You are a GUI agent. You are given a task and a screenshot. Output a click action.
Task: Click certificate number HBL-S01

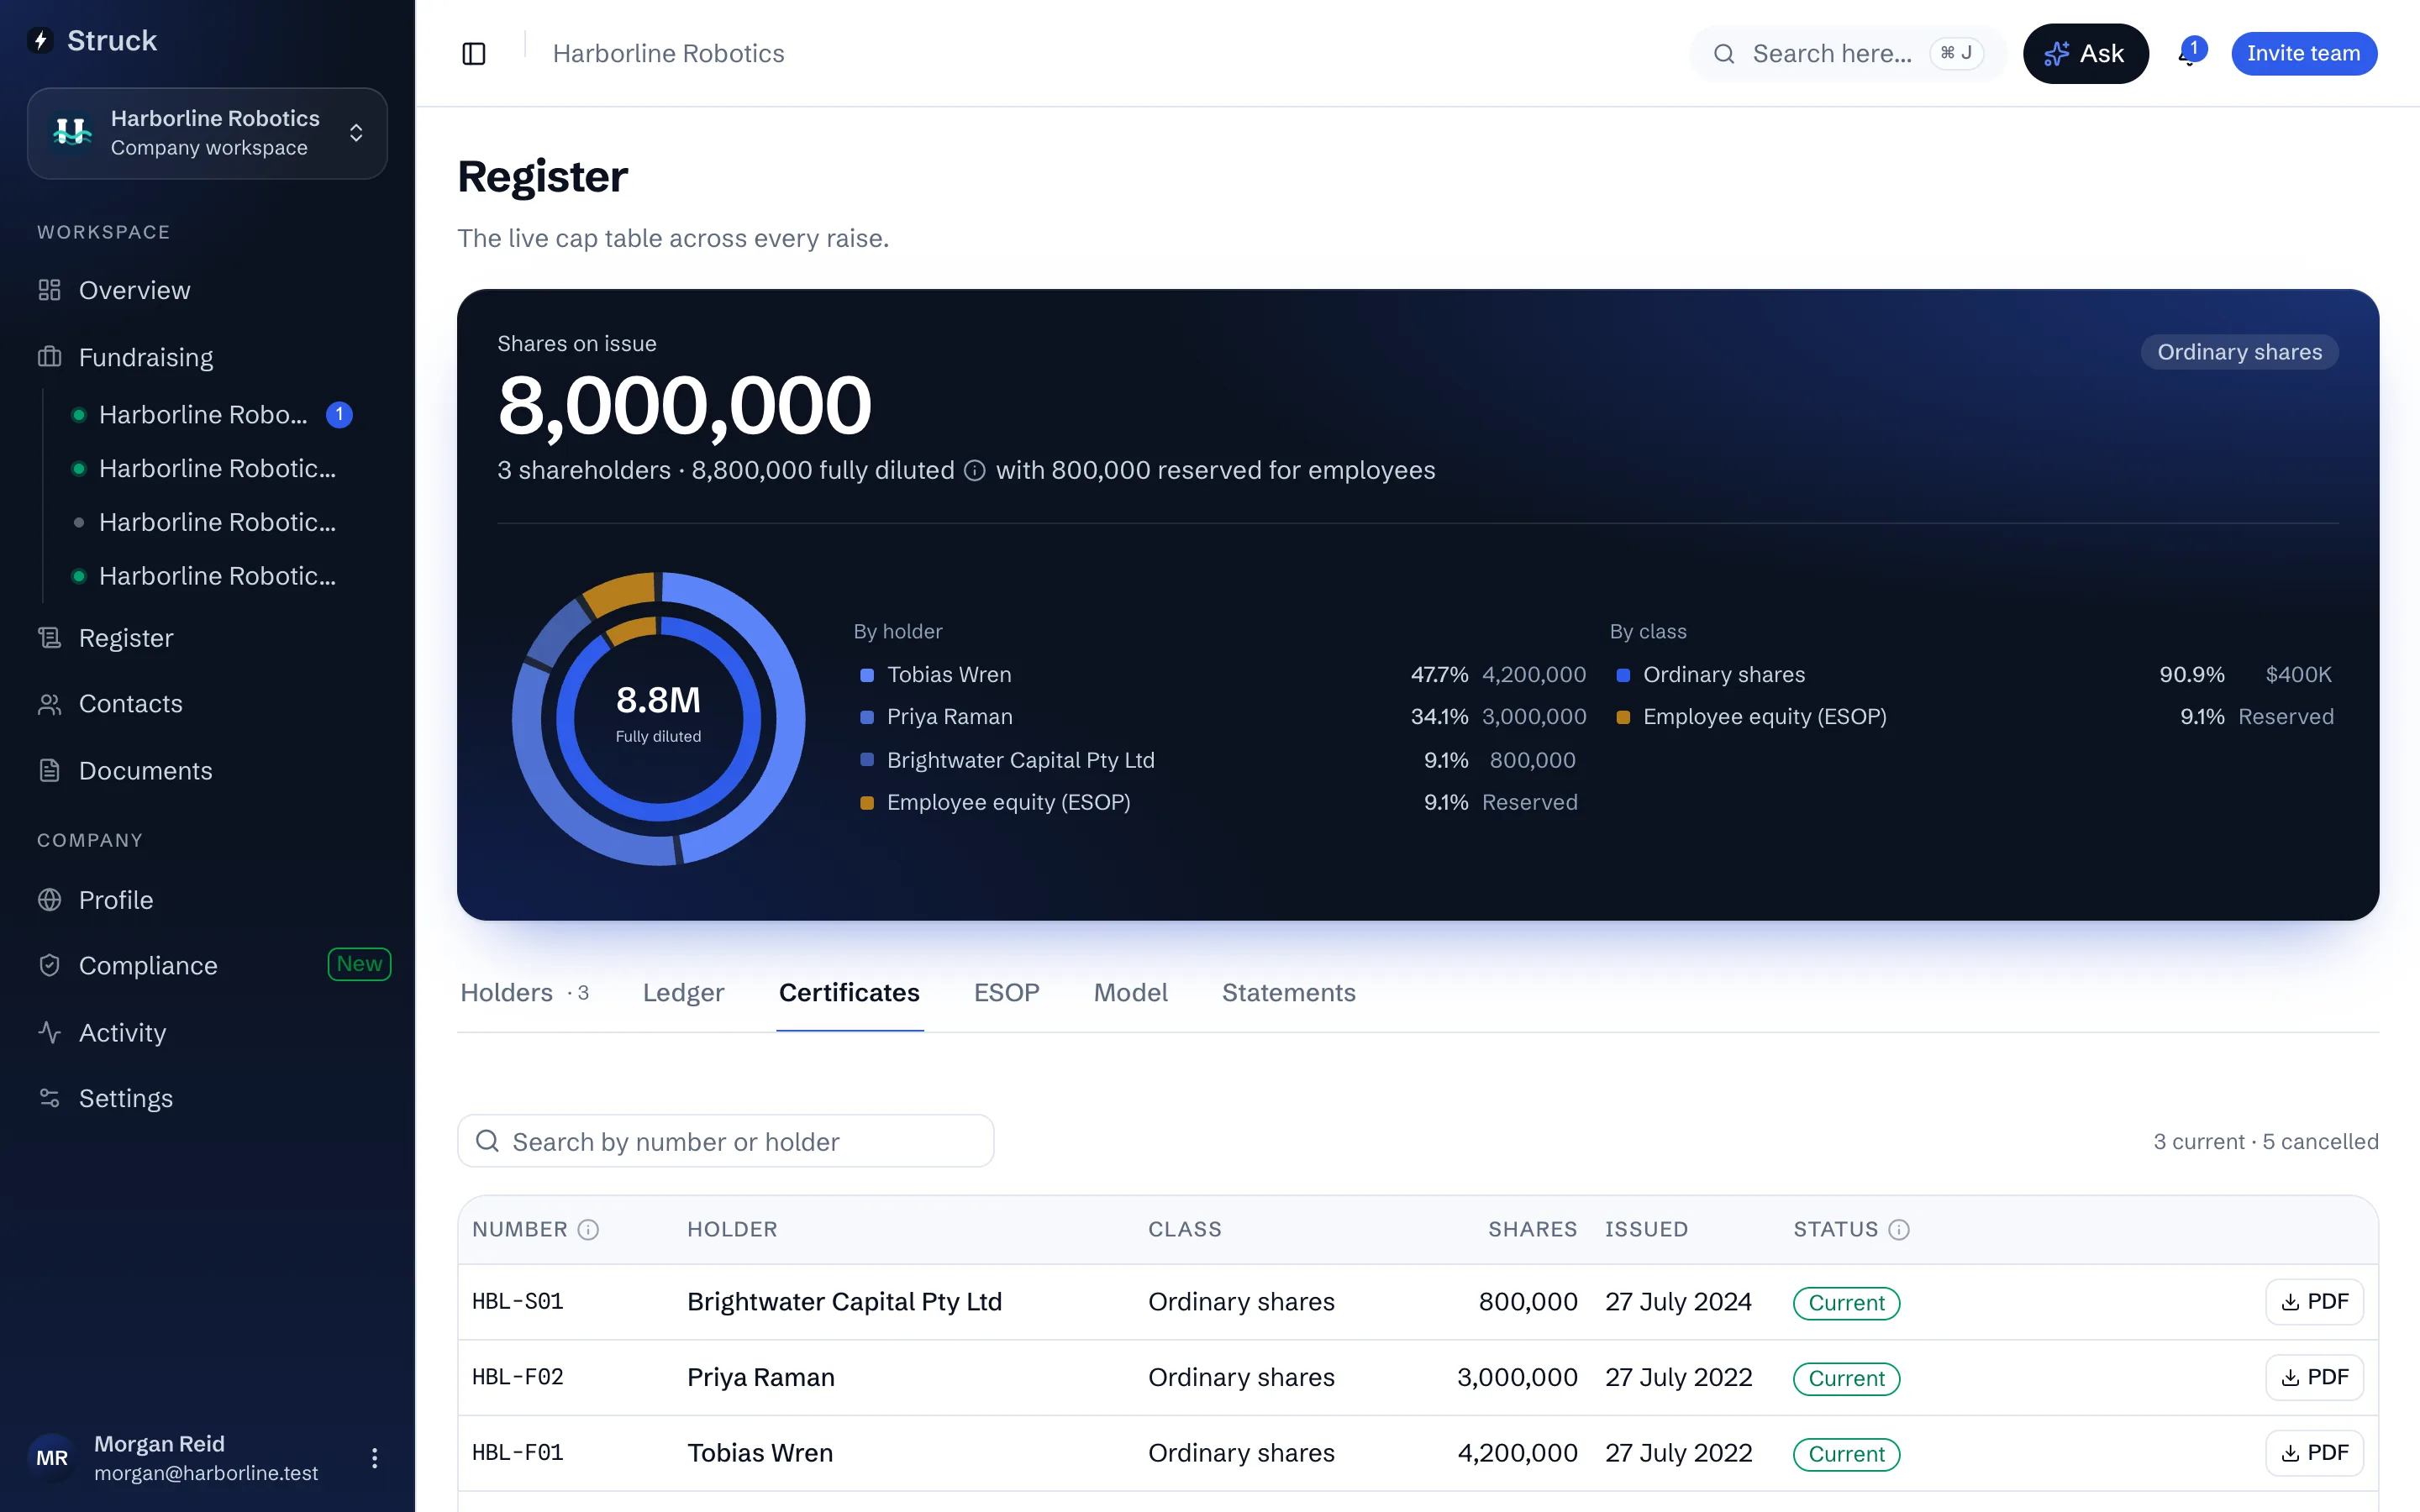pyautogui.click(x=517, y=1302)
